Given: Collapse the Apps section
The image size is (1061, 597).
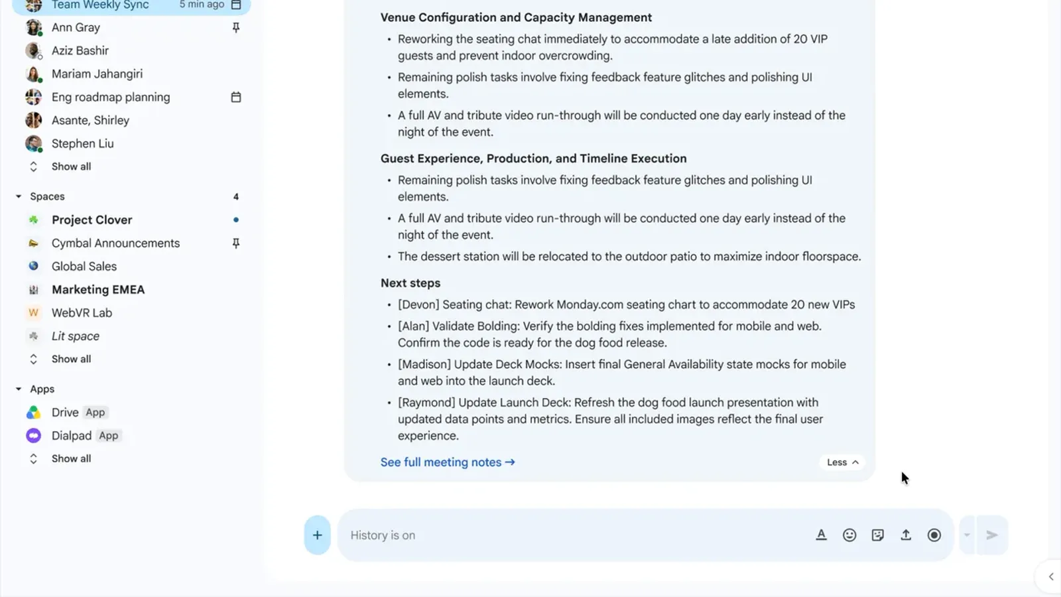Looking at the screenshot, I should coord(19,389).
